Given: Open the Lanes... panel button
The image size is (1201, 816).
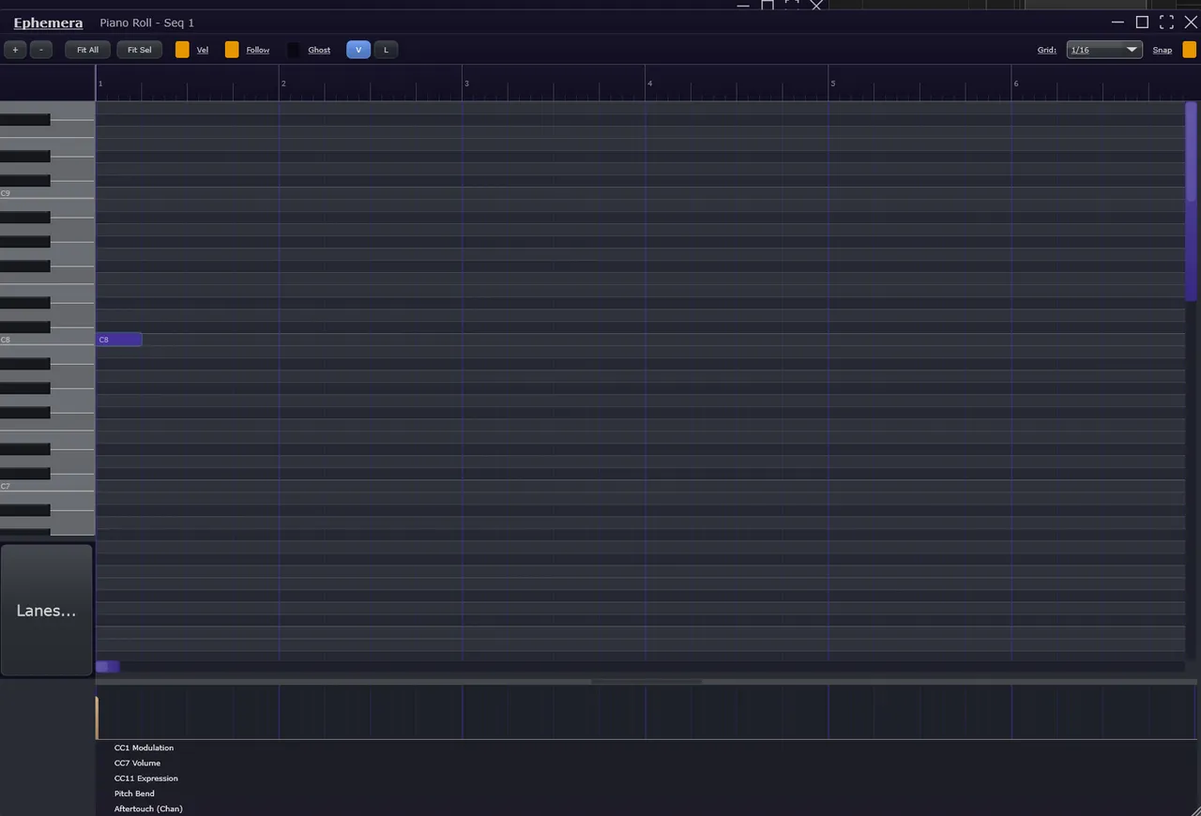Looking at the screenshot, I should point(46,611).
